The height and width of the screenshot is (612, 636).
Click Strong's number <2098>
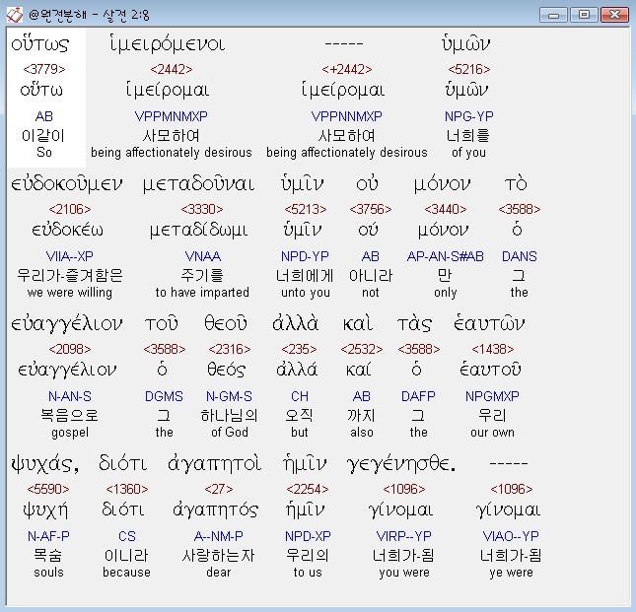pyautogui.click(x=70, y=349)
